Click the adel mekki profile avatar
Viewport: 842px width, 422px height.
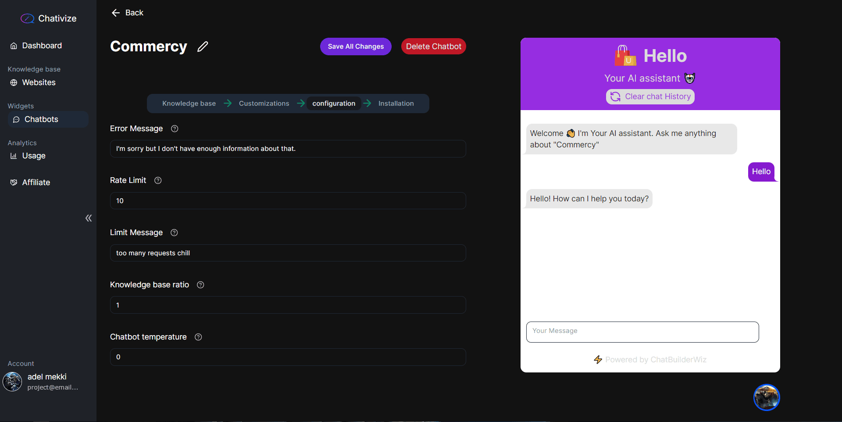[x=12, y=382]
